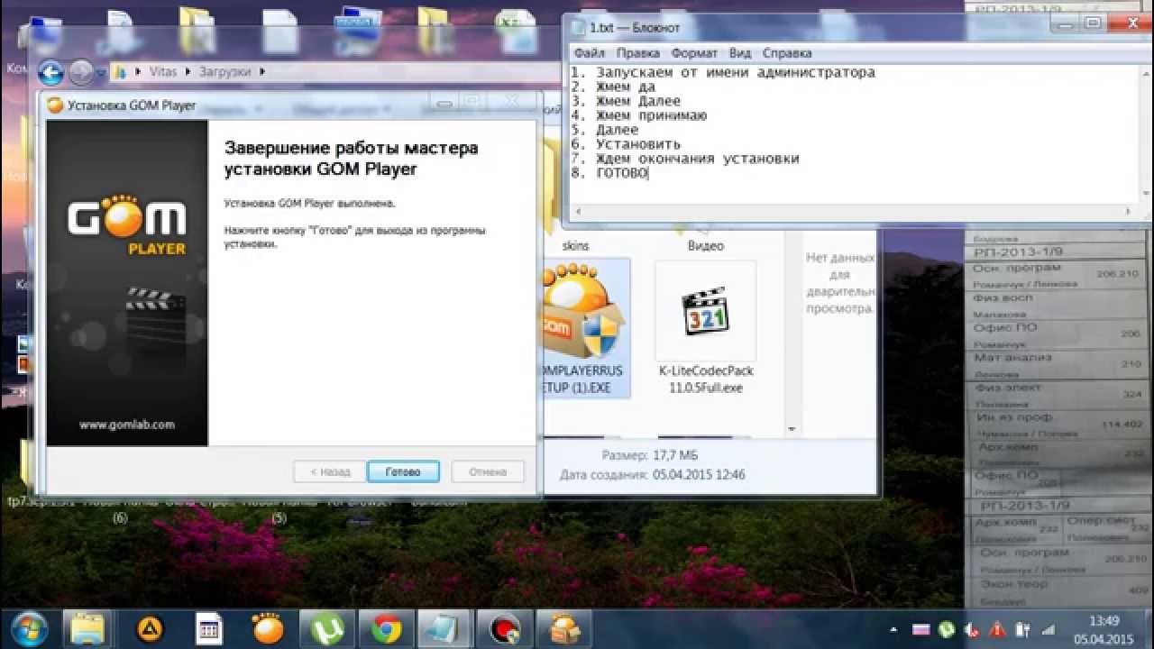Viewport: 1154px width, 649px height.
Task: Click the Отмена button in GOM installer
Action: point(488,471)
